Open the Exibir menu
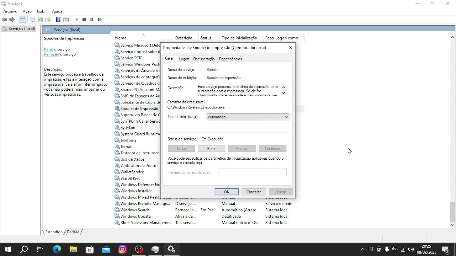 point(42,11)
